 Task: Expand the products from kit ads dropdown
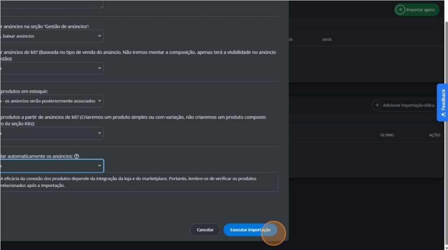pyautogui.click(x=52, y=133)
